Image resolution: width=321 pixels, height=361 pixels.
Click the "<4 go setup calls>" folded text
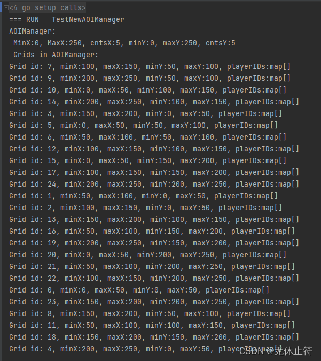click(x=47, y=8)
